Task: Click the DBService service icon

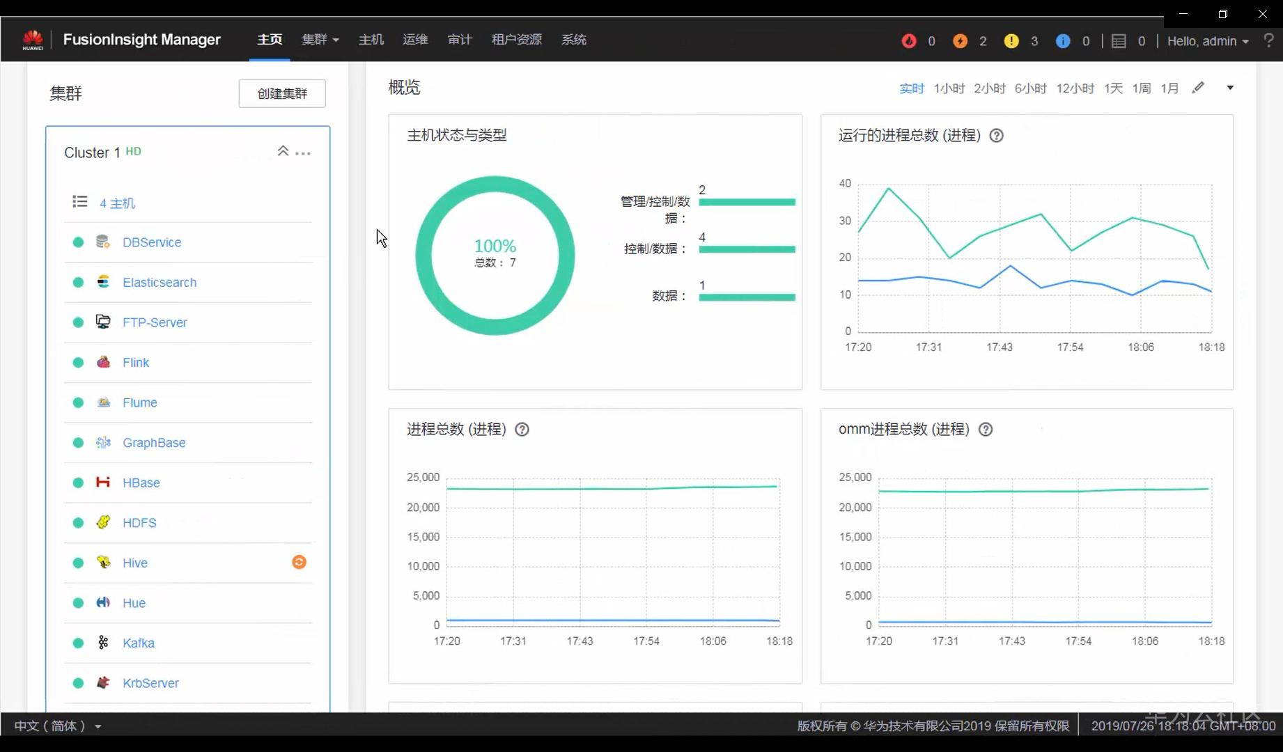Action: coord(103,242)
